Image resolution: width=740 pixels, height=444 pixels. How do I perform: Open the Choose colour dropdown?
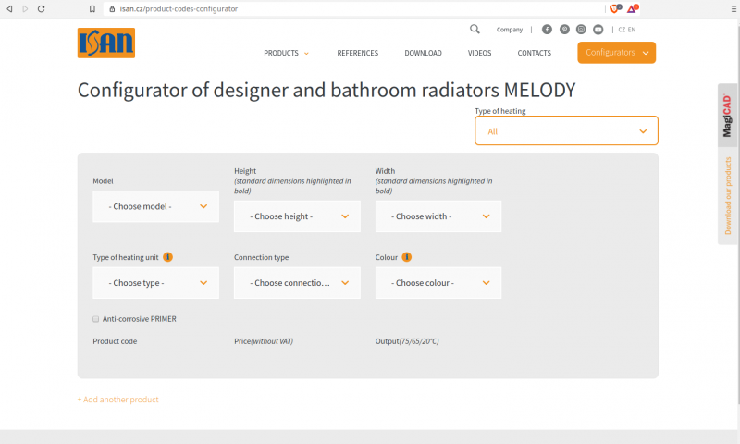click(438, 283)
